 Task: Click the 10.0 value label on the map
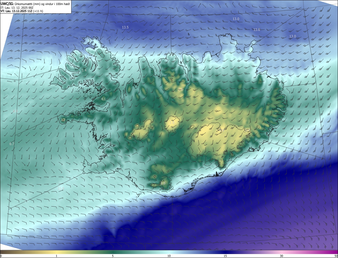point(61,189)
